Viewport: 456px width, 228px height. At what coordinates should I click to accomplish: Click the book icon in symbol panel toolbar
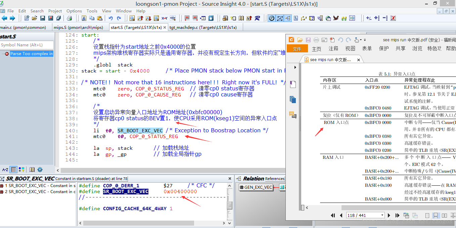(x=32, y=170)
